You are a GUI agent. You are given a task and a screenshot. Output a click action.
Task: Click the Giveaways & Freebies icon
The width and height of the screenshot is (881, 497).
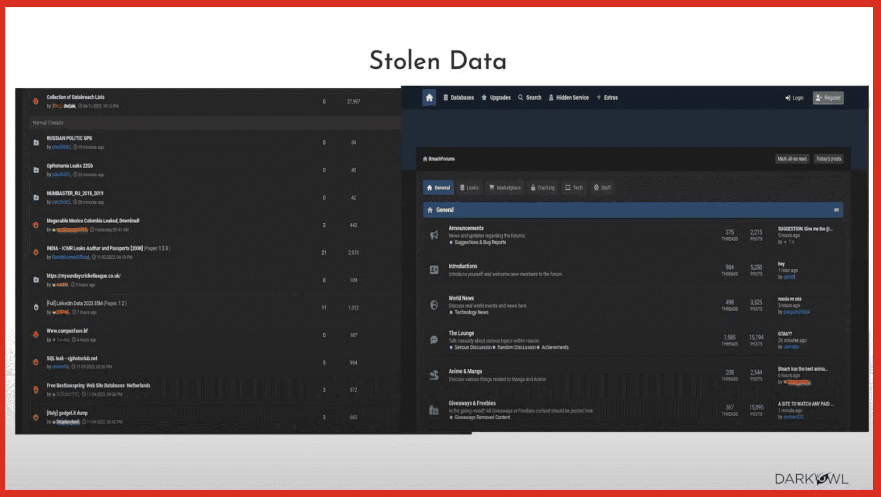(x=434, y=410)
